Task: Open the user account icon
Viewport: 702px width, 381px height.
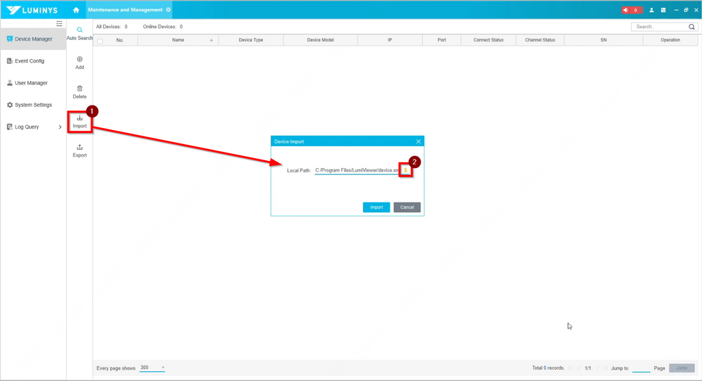Action: (651, 10)
